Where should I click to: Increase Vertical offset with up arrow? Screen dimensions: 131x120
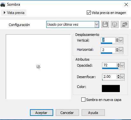(x=117, y=39)
